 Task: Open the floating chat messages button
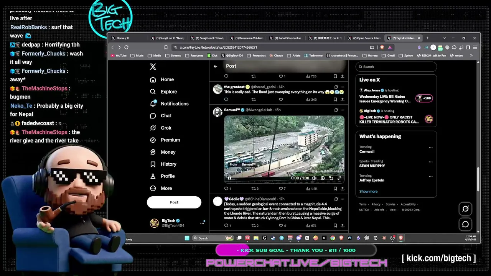pos(465,224)
